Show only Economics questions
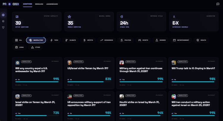223x121 pixels. pyautogui.click(x=106, y=40)
